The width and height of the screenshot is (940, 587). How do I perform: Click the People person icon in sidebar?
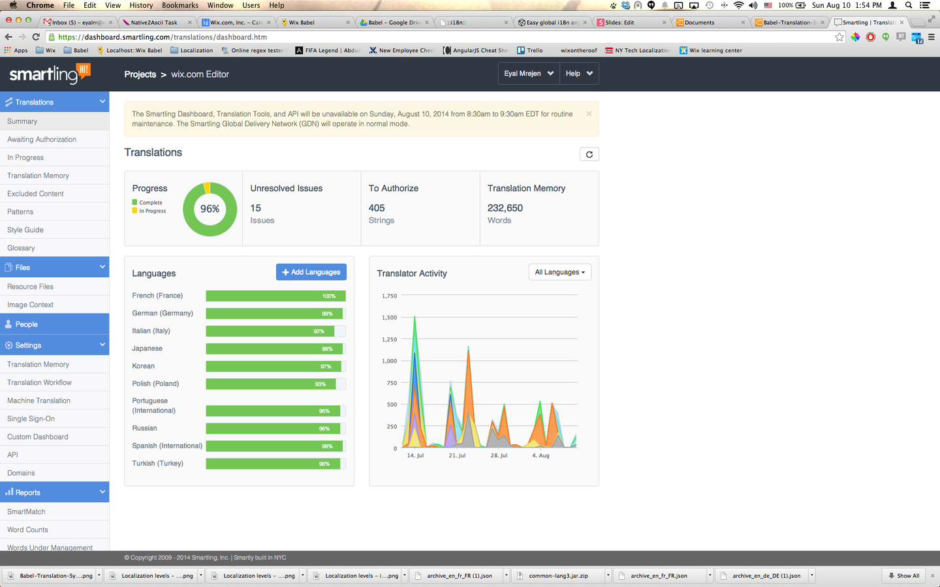pos(9,324)
